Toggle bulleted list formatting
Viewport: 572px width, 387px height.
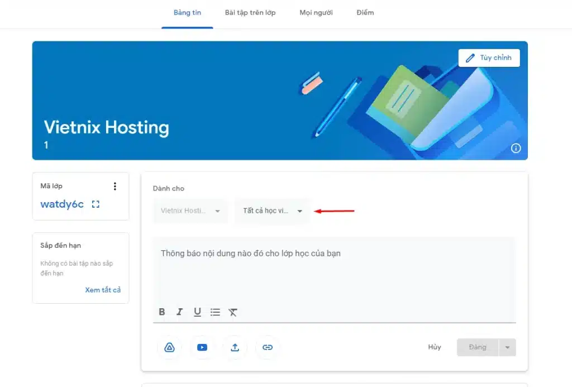215,312
